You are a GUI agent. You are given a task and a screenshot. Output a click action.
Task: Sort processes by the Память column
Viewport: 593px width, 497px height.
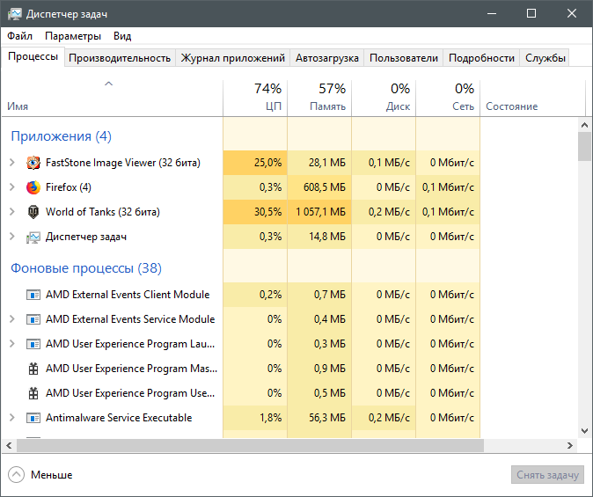click(x=320, y=98)
